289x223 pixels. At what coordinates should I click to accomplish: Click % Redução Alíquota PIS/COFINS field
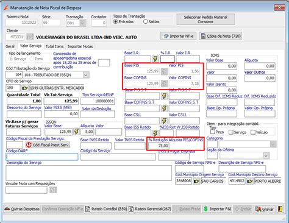click(x=159, y=146)
